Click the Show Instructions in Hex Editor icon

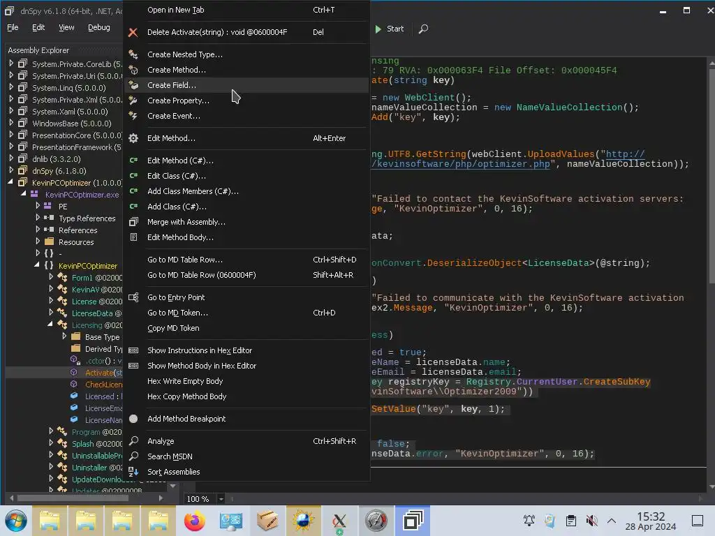[x=133, y=350]
